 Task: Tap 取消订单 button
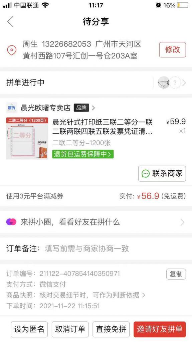point(70,329)
